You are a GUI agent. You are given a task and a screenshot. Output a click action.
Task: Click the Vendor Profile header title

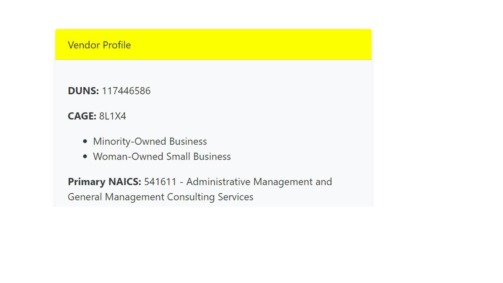pos(99,45)
